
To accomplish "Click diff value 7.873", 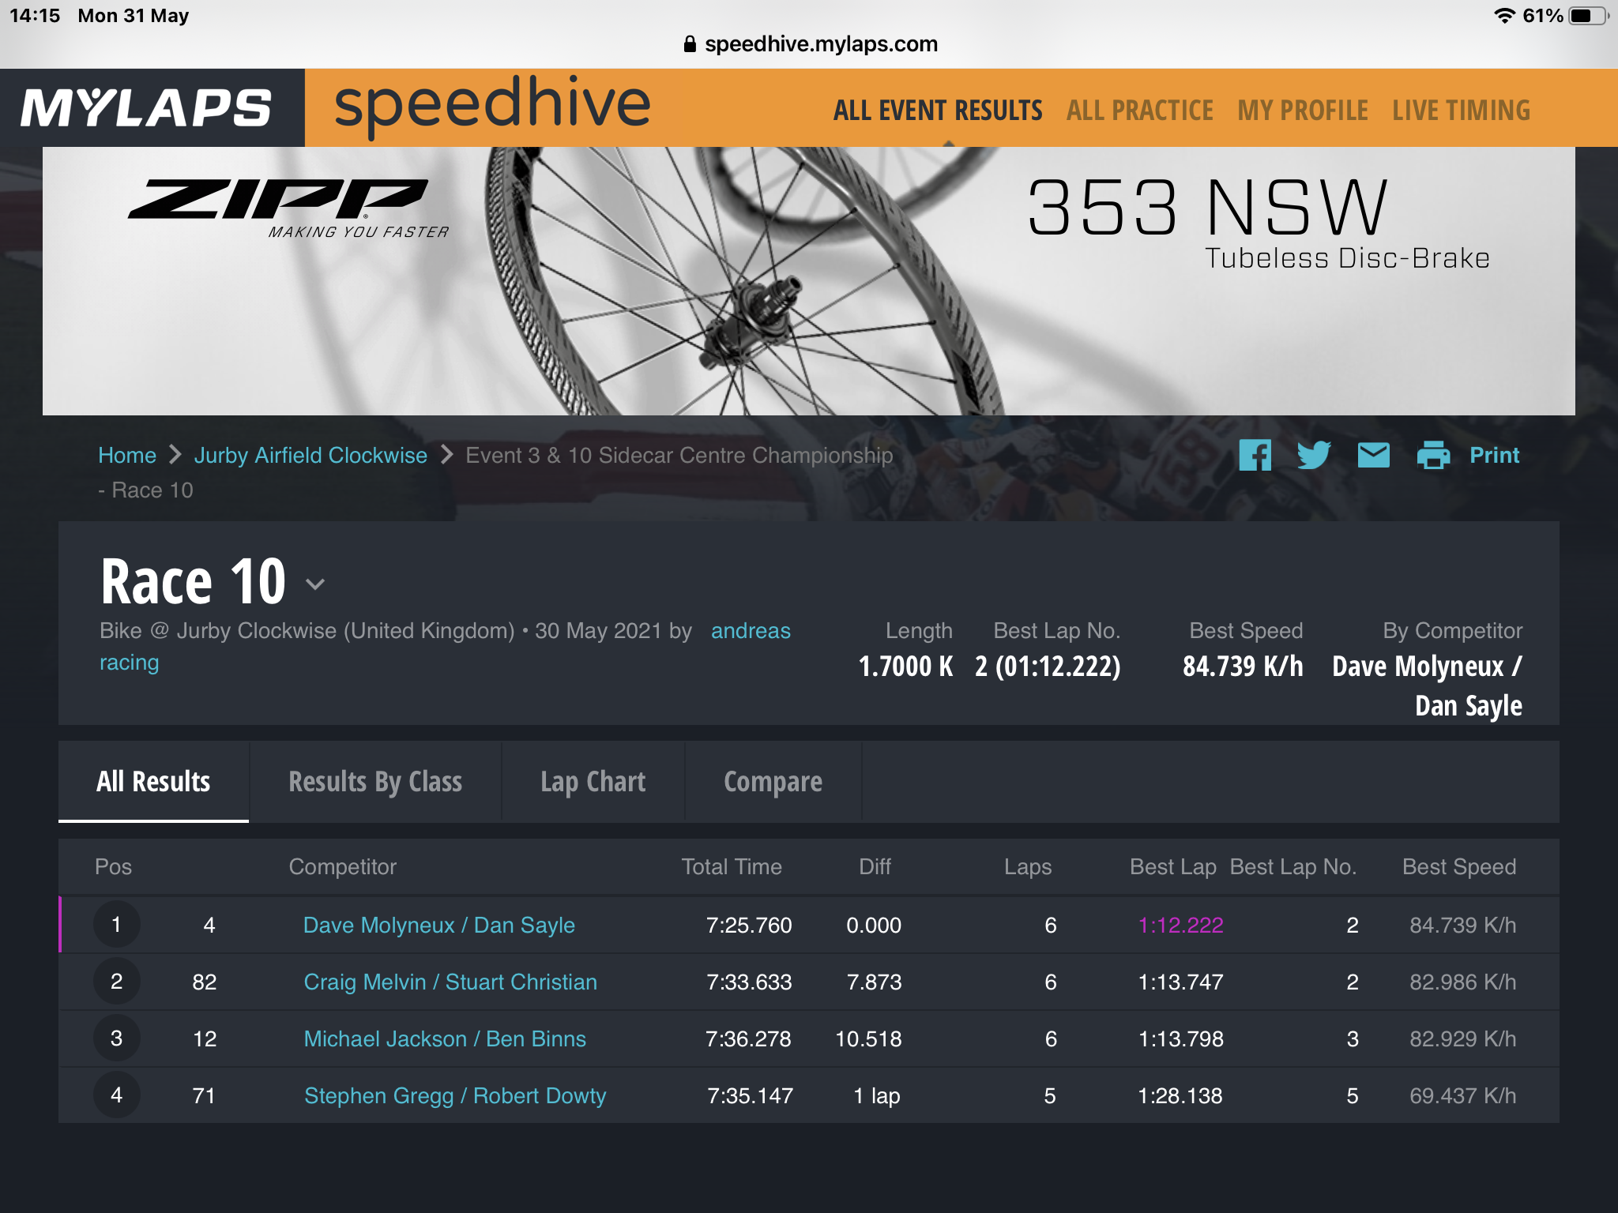I will [x=874, y=982].
